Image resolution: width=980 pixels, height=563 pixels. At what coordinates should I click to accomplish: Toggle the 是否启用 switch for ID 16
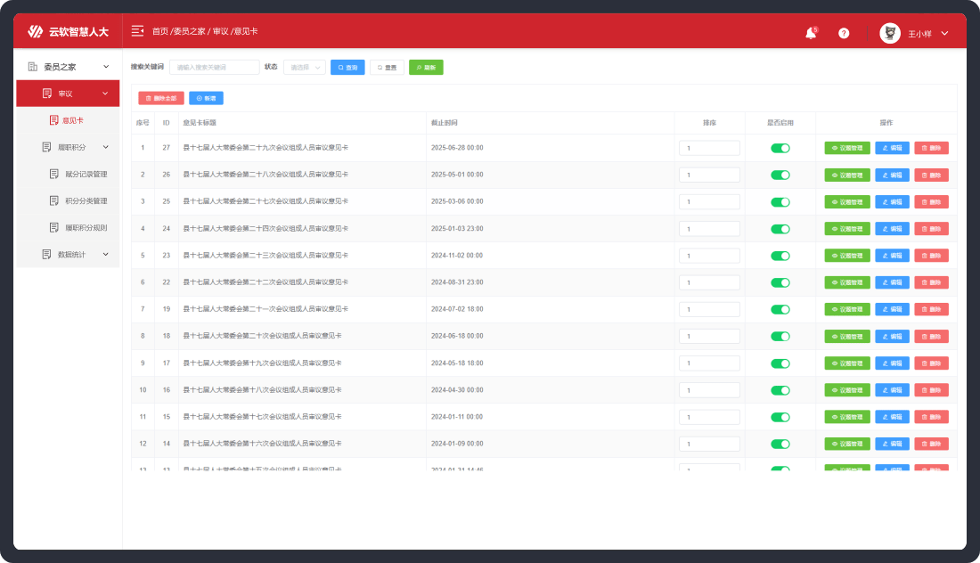[x=780, y=390]
